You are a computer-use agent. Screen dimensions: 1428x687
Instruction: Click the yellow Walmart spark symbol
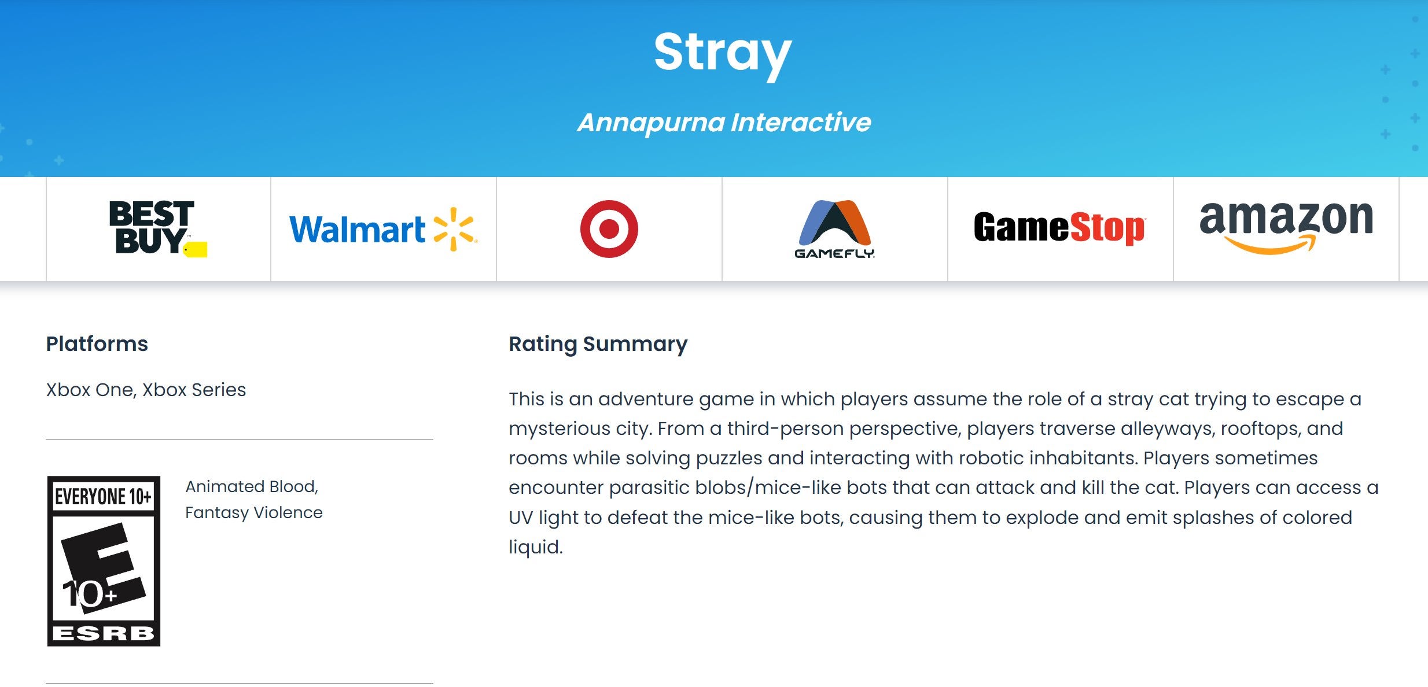pos(455,229)
